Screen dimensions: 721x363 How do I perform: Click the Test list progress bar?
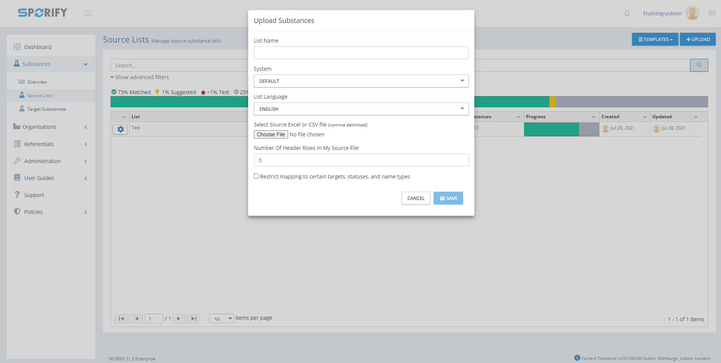pos(561,129)
